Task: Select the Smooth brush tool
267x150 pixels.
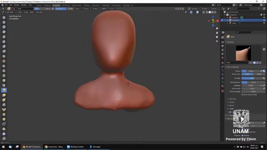Action: pyautogui.click(x=4, y=61)
